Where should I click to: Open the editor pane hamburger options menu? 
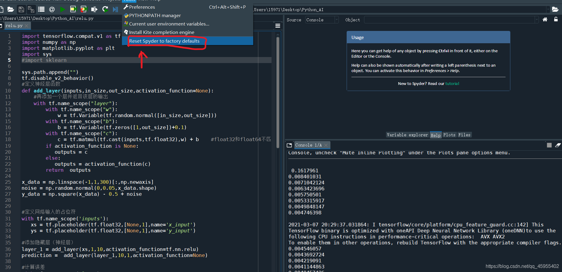(277, 26)
